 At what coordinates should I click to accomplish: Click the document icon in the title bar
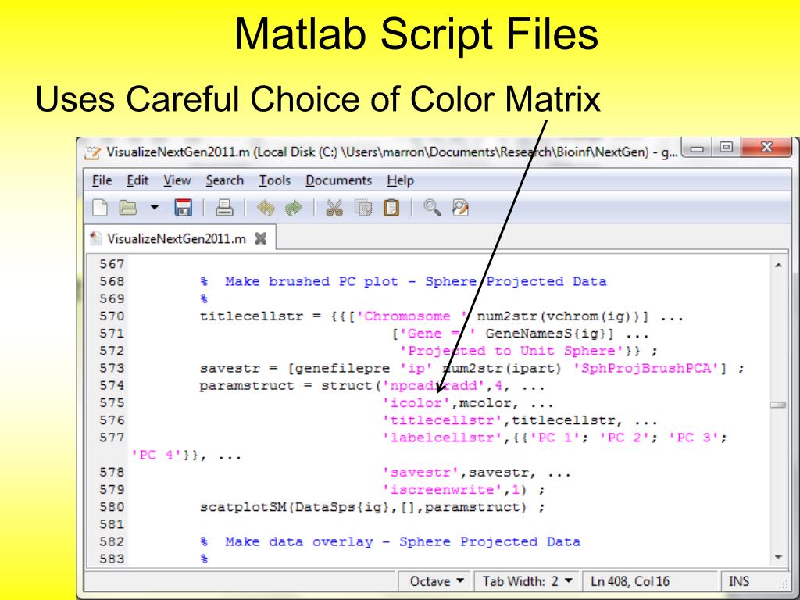pos(93,152)
